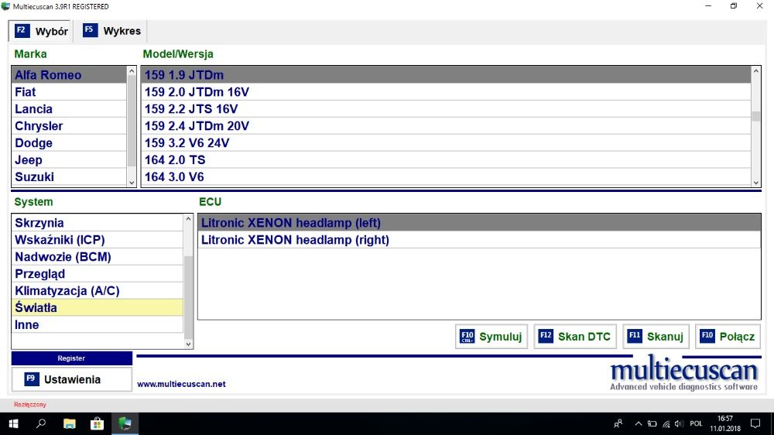Open Action Center notifications
This screenshot has height=435, width=774.
pos(755,423)
